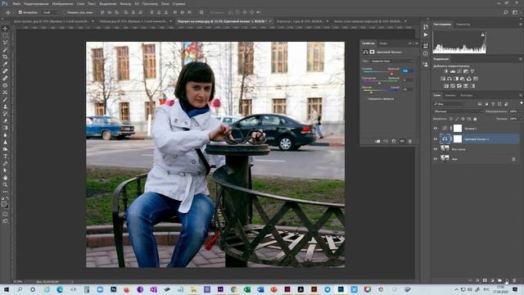Click the lock all layers button
Screen dimensions: 524x295
pos(475,119)
